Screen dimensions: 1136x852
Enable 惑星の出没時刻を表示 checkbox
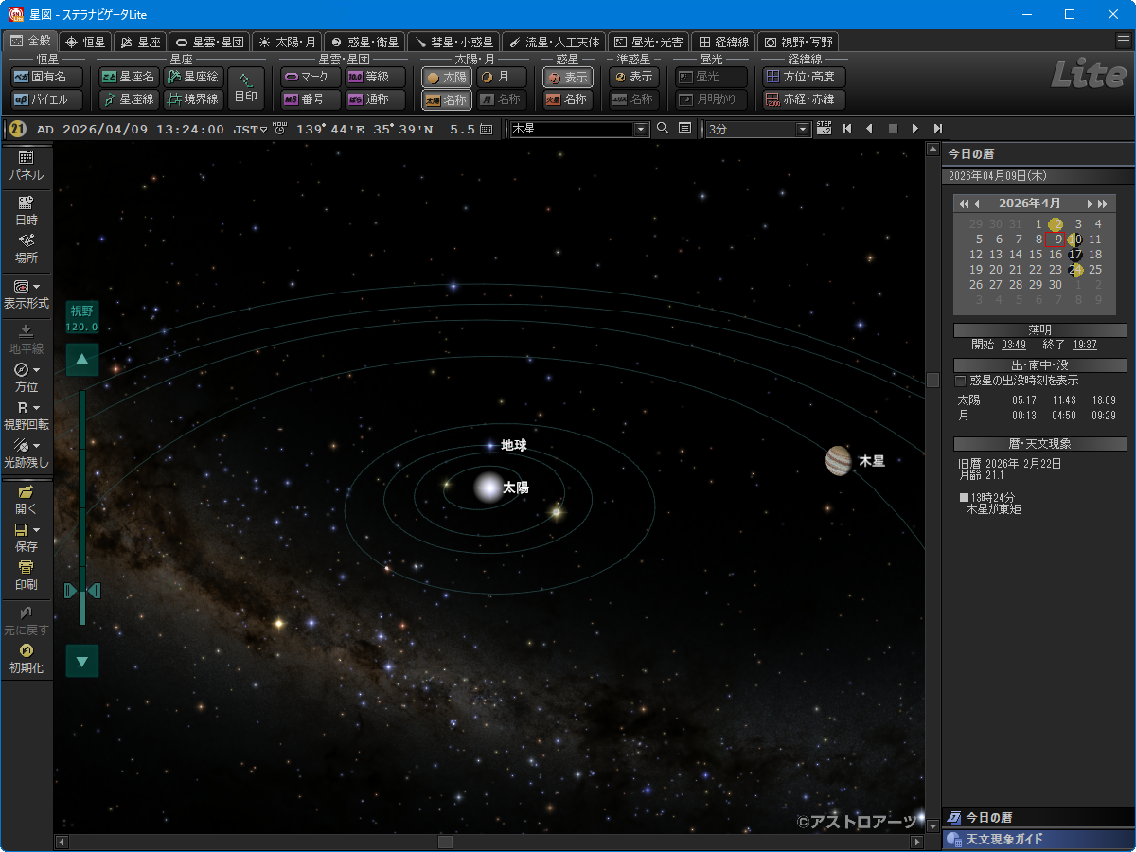click(x=961, y=381)
